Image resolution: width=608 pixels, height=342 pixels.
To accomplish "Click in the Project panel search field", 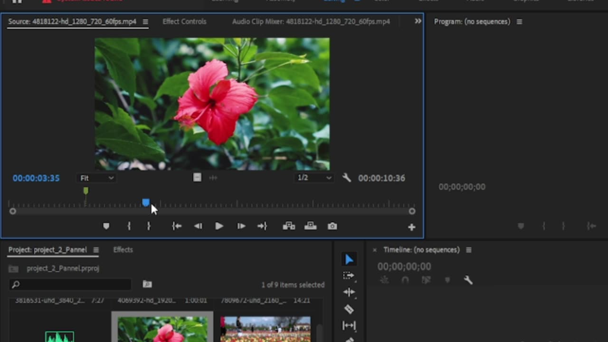I will pyautogui.click(x=70, y=285).
